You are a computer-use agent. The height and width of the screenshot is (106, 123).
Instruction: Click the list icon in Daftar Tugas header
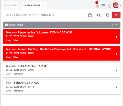click(x=7, y=25)
